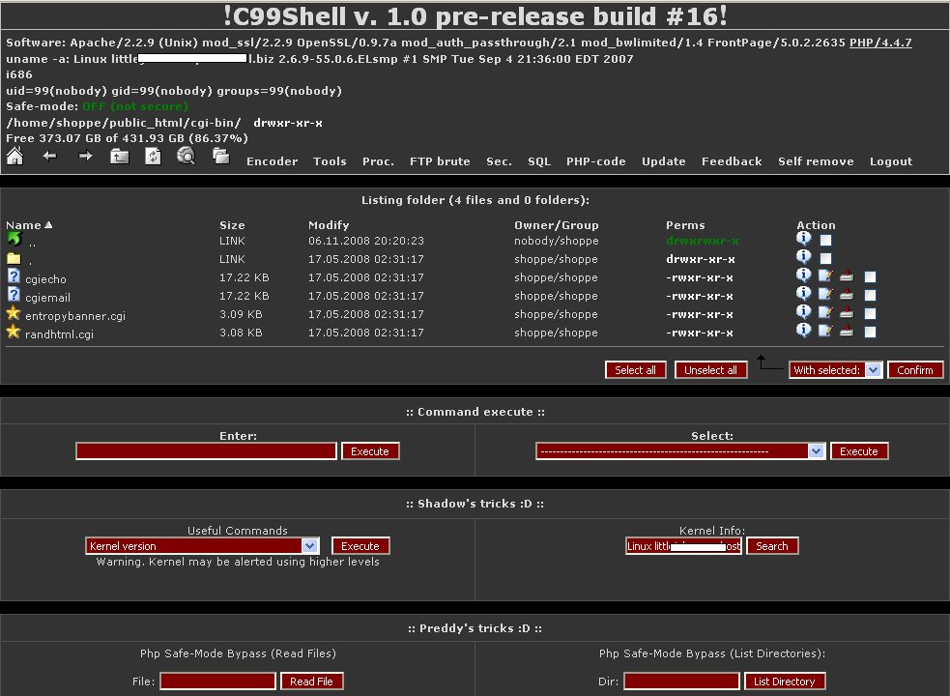Edit entropybanner.cgi with the pencil icon

825,312
